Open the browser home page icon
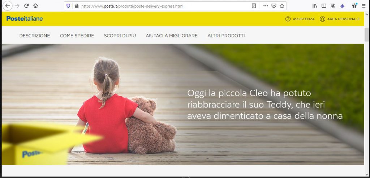 click(36, 6)
